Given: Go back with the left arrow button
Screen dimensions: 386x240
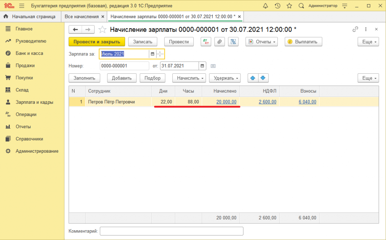Looking at the screenshot, I should [x=75, y=29].
